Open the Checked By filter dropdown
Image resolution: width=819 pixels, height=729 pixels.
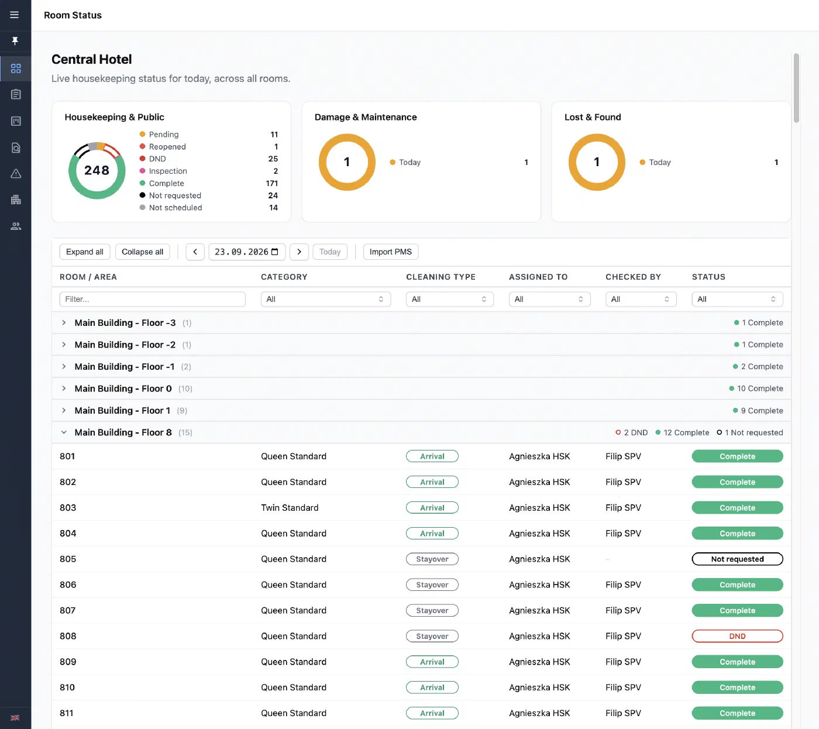click(641, 300)
